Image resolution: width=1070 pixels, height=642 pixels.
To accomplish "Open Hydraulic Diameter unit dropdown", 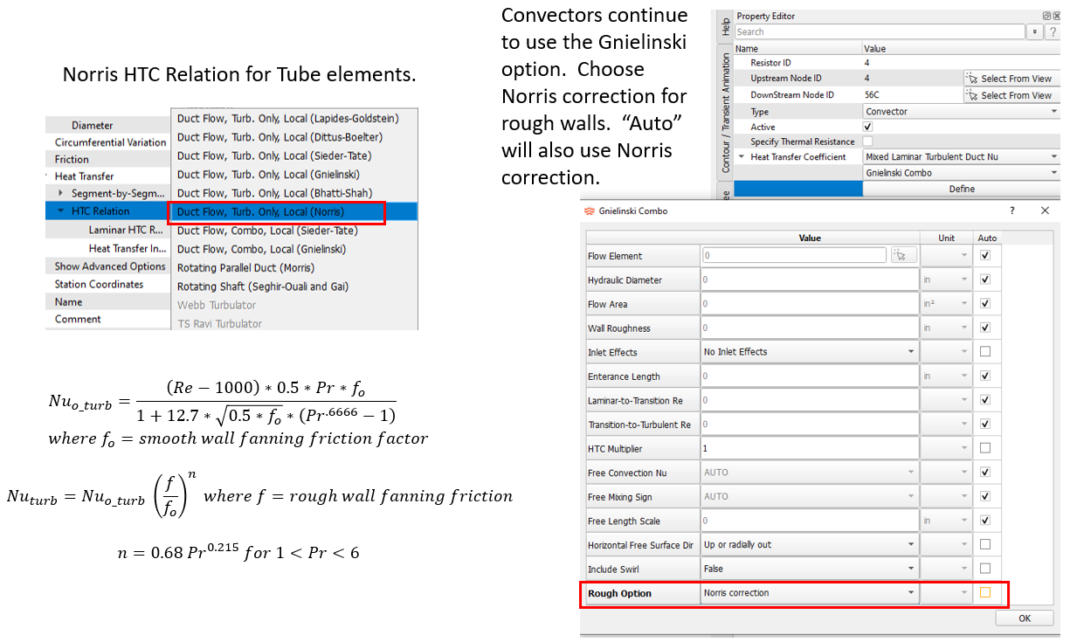I will click(947, 280).
